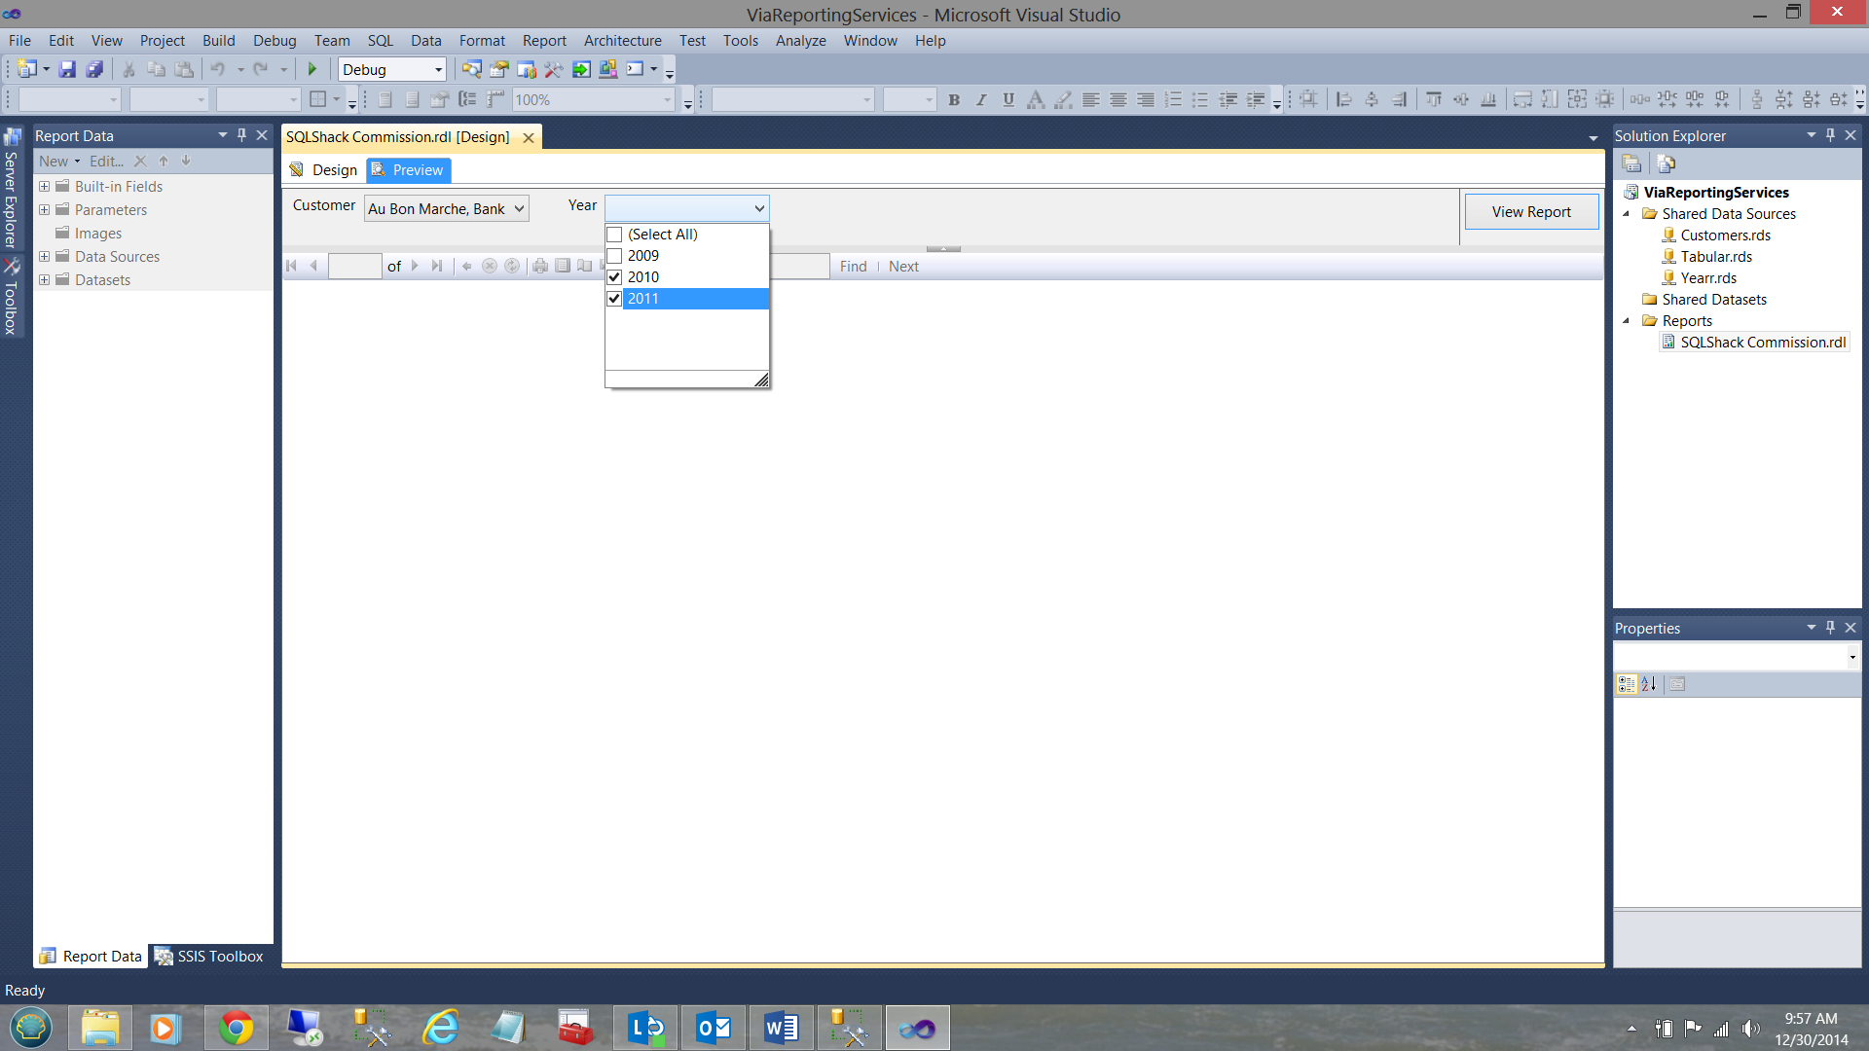The height and width of the screenshot is (1051, 1869).
Task: Click the Save icon in toolbar
Action: coord(67,69)
